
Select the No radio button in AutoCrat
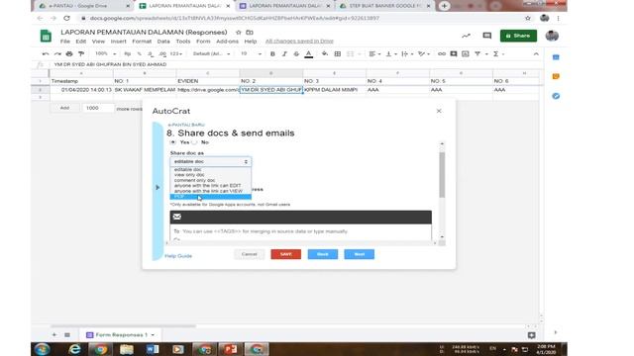point(194,142)
